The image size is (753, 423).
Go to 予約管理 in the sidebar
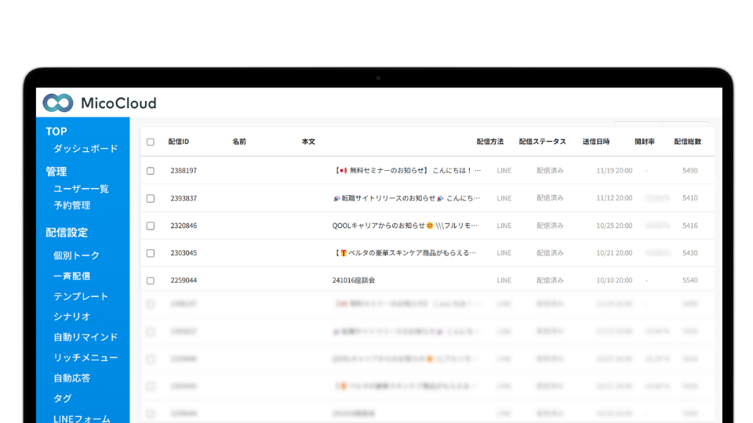tap(72, 205)
